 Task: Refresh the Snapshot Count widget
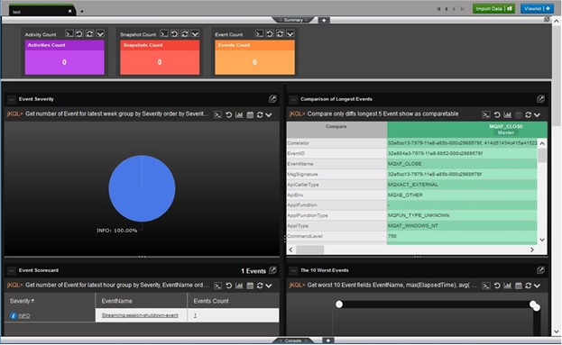click(x=185, y=33)
